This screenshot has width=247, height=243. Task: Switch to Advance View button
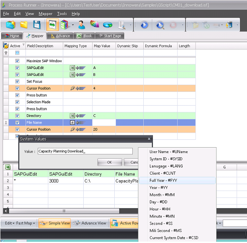click(x=90, y=223)
